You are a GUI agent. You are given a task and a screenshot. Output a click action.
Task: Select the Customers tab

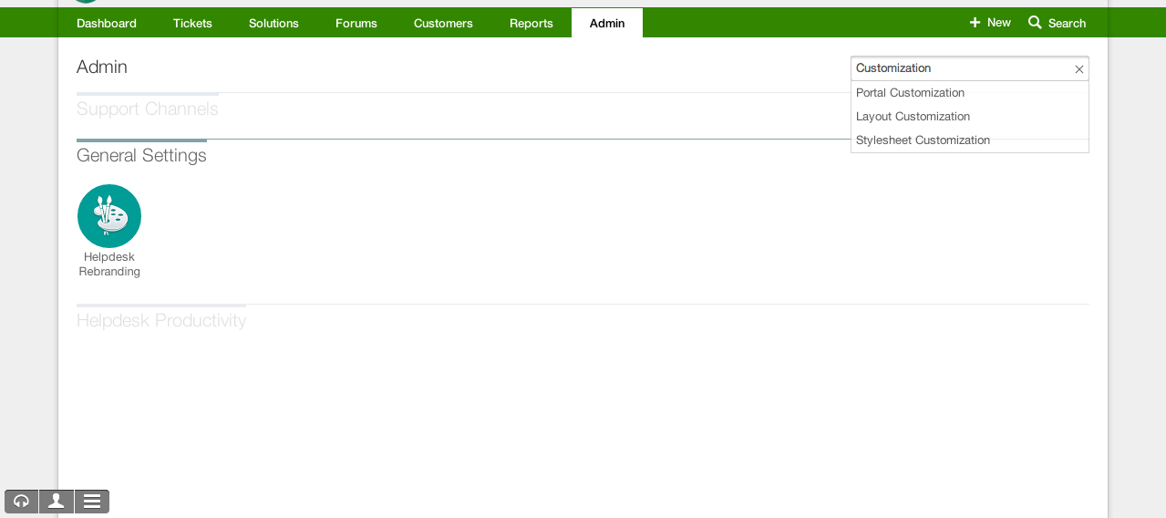pyautogui.click(x=443, y=24)
